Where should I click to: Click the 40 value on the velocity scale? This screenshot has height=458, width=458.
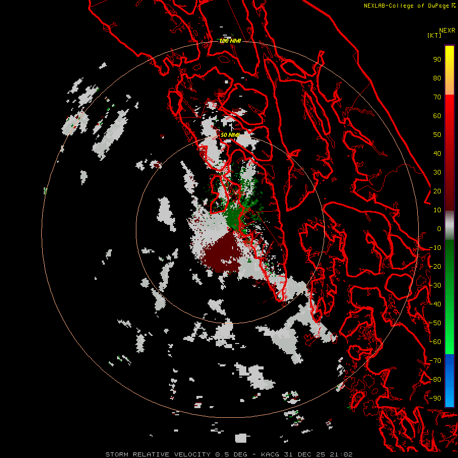(437, 154)
